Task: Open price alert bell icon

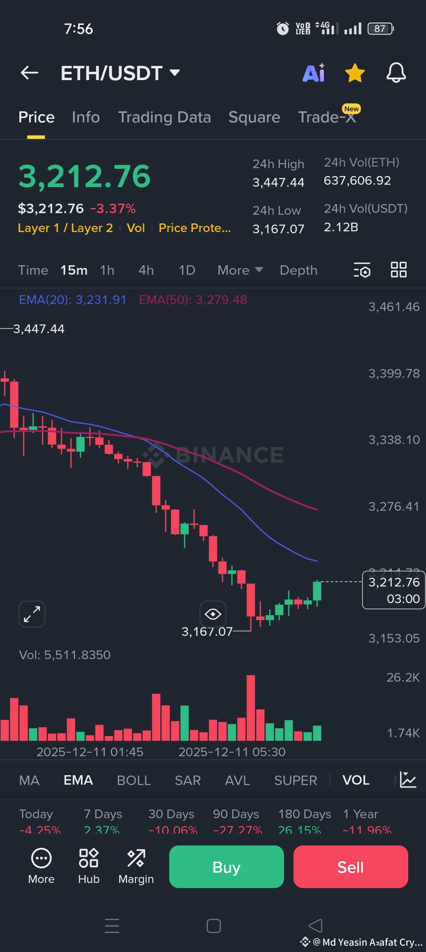Action: point(396,73)
